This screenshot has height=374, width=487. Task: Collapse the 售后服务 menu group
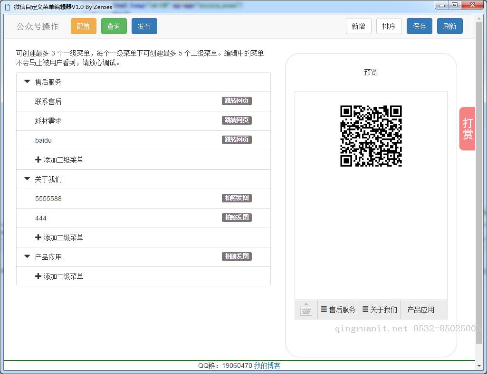[27, 82]
